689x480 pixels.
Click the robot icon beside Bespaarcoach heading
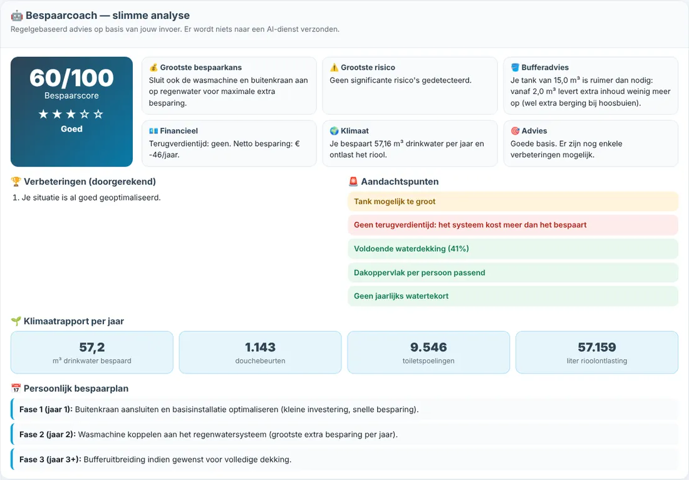click(x=17, y=16)
